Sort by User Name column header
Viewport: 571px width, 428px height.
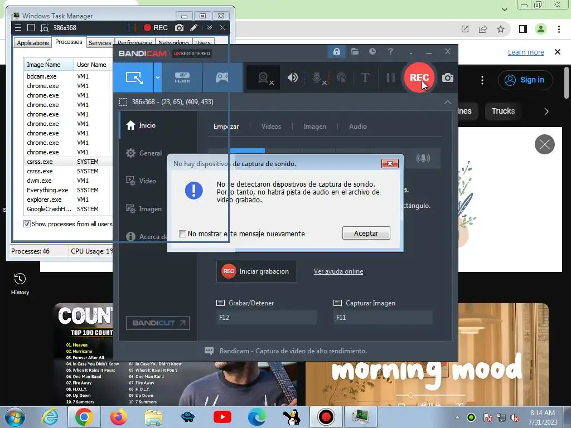pos(93,65)
